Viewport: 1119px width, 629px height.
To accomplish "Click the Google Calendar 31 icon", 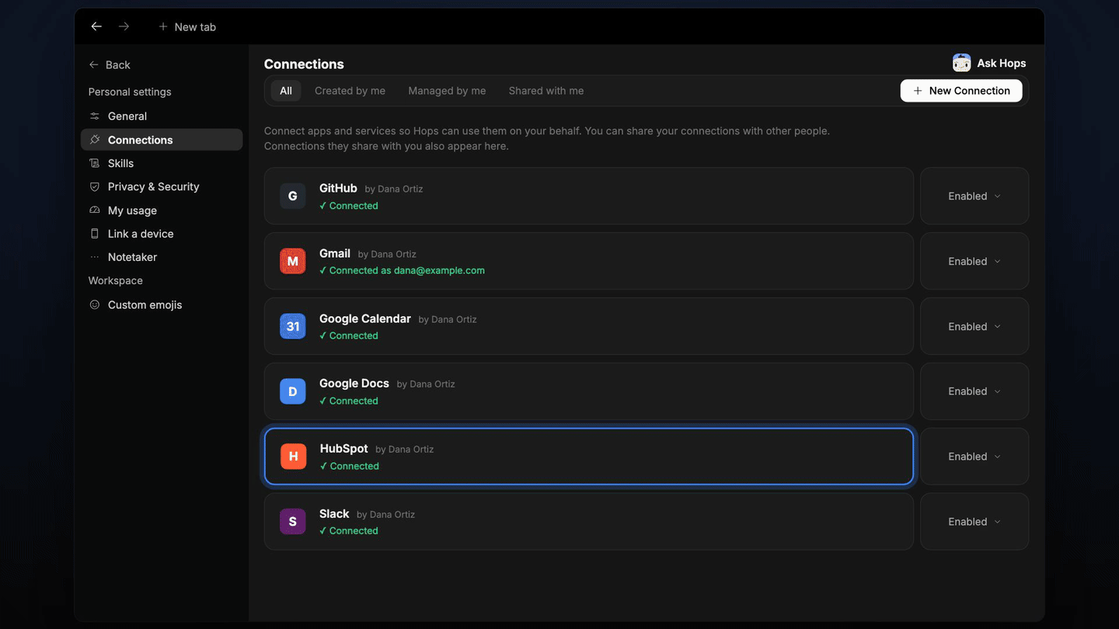I will point(293,326).
